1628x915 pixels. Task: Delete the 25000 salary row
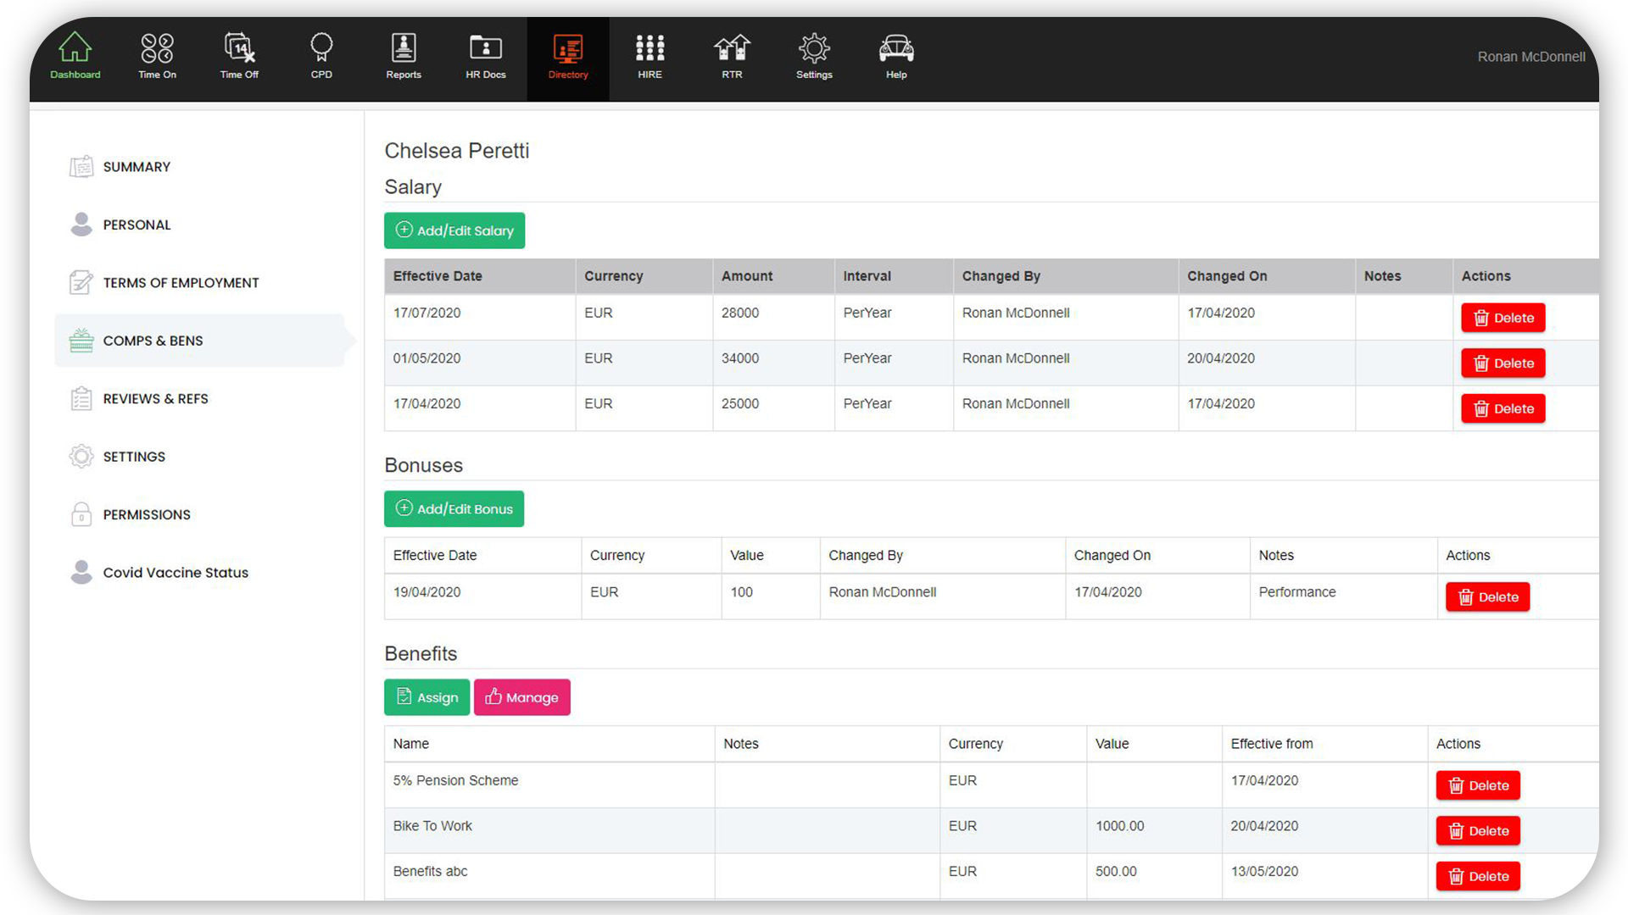[1503, 408]
